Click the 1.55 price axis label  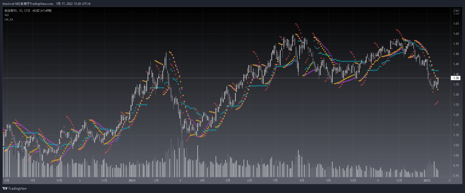[x=456, y=44]
